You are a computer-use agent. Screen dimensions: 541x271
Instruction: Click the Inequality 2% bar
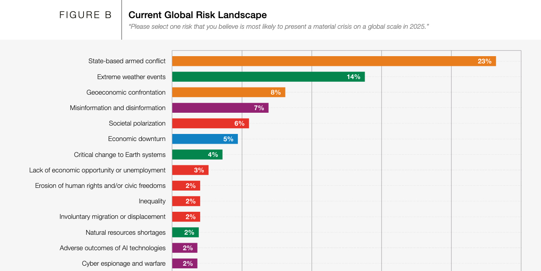point(186,201)
